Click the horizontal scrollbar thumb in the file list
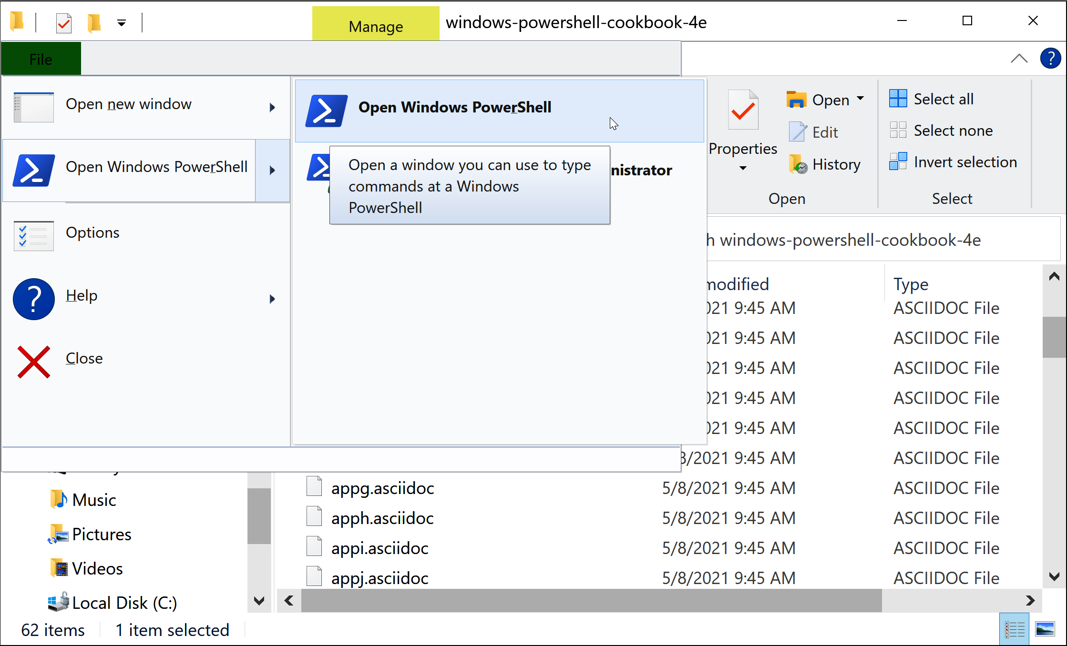The width and height of the screenshot is (1067, 646). pos(591,600)
